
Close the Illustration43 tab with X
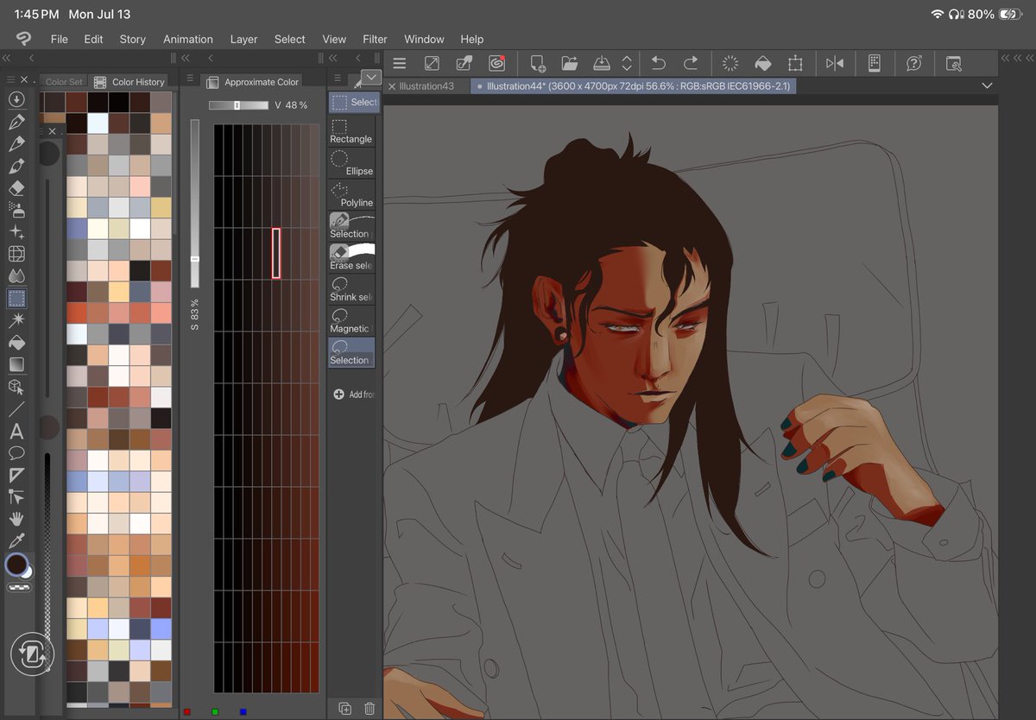tap(392, 86)
